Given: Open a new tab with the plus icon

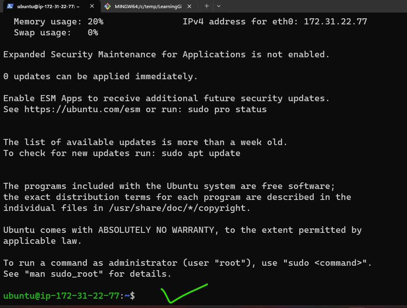Looking at the screenshot, I should click(206, 6).
